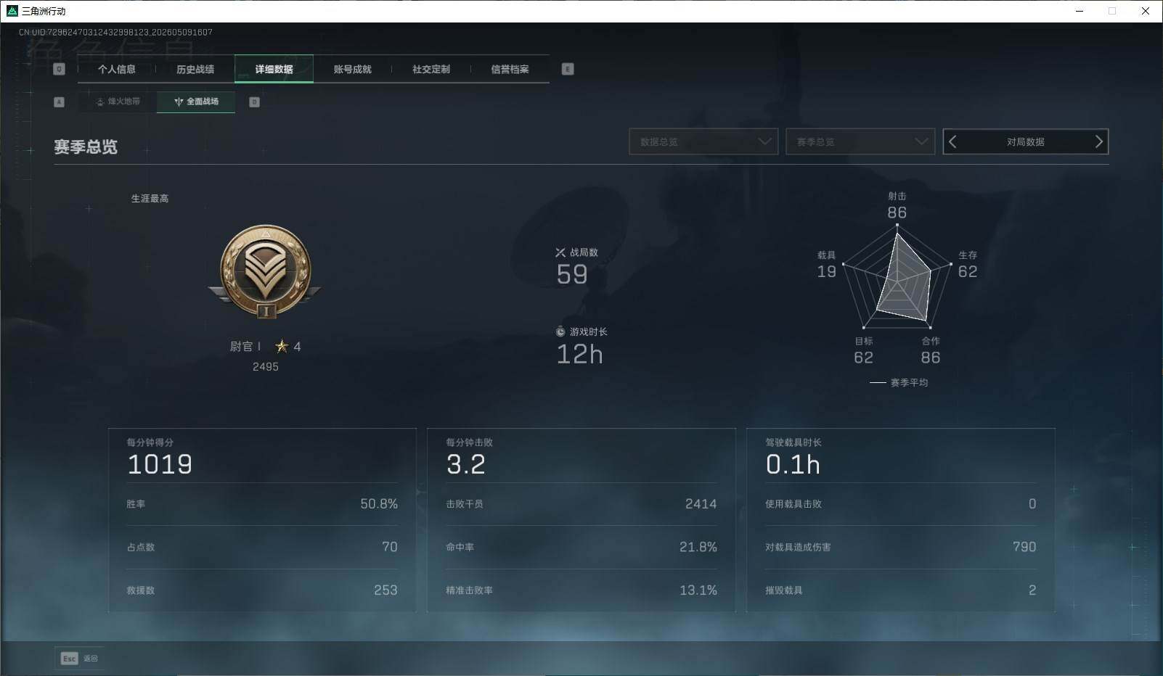1163x676 pixels.
Task: Click the 击败干员 2414 row
Action: pyautogui.click(x=581, y=504)
